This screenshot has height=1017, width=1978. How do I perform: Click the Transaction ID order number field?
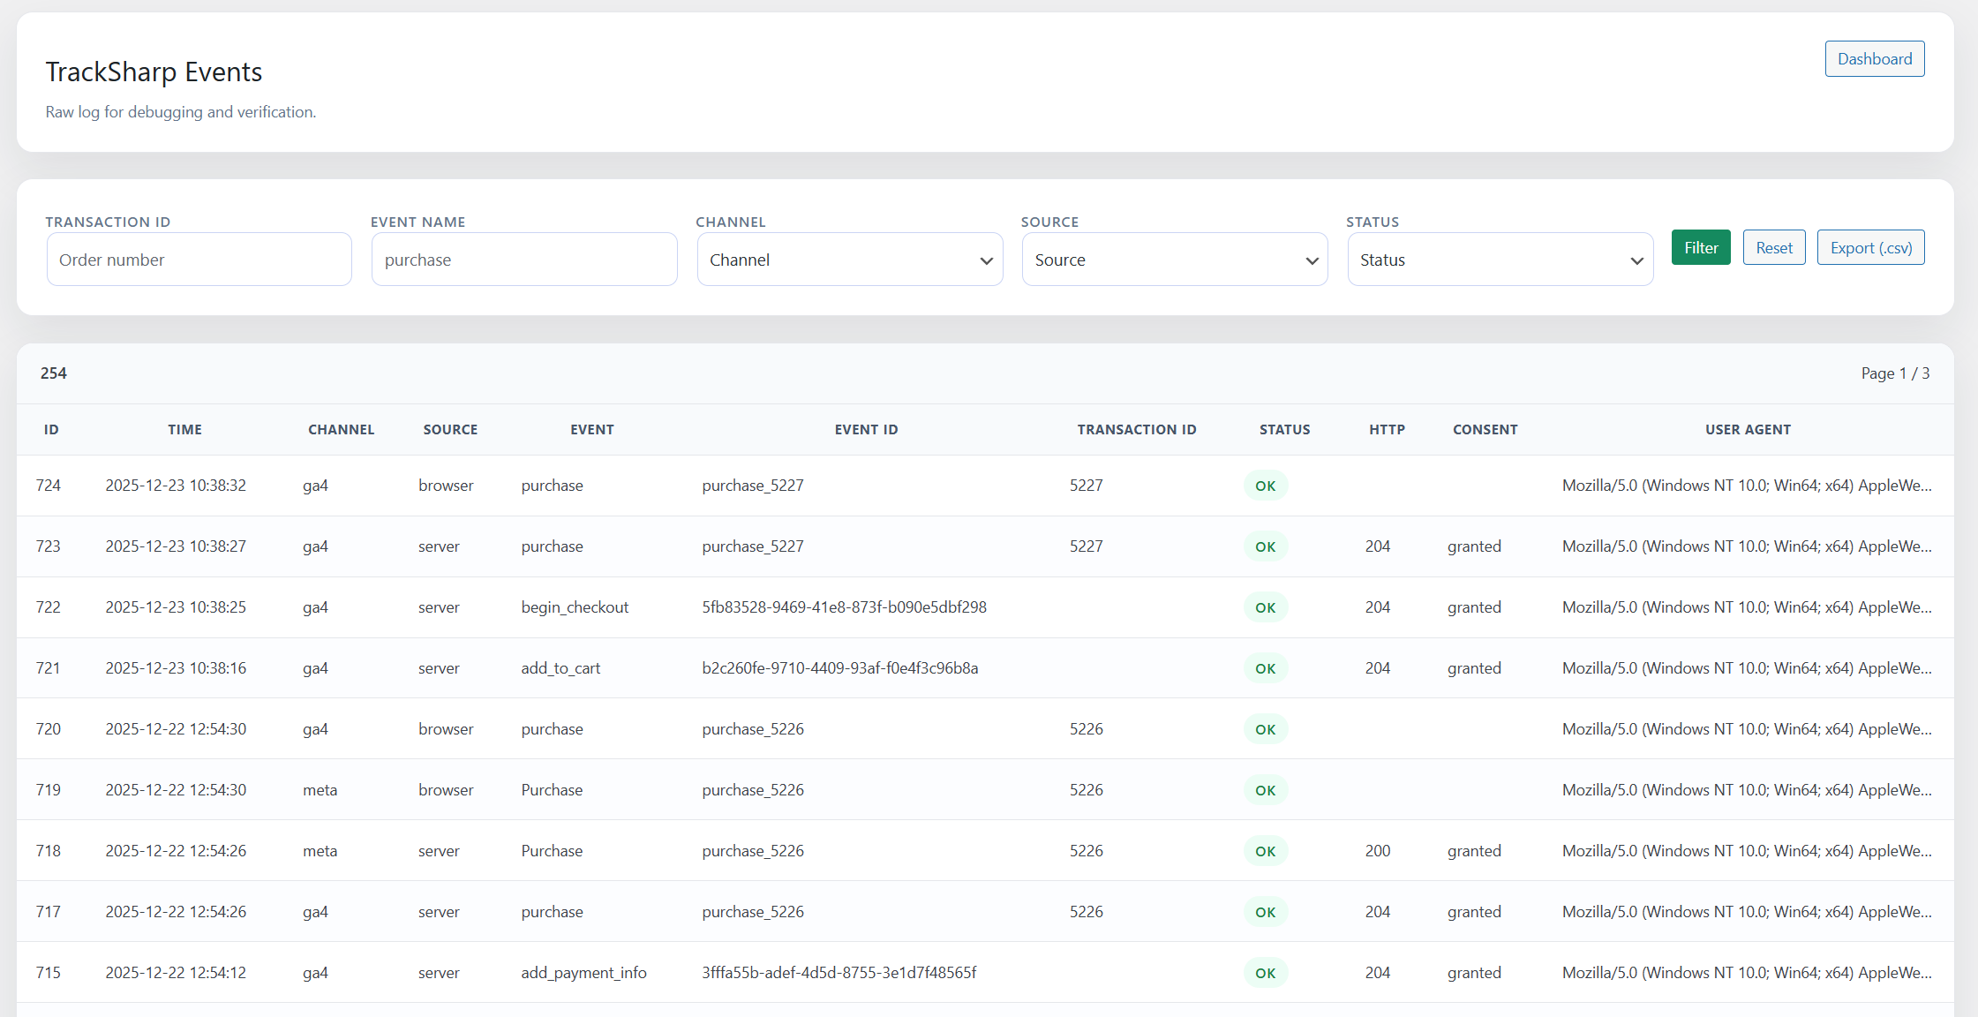pyautogui.click(x=199, y=259)
